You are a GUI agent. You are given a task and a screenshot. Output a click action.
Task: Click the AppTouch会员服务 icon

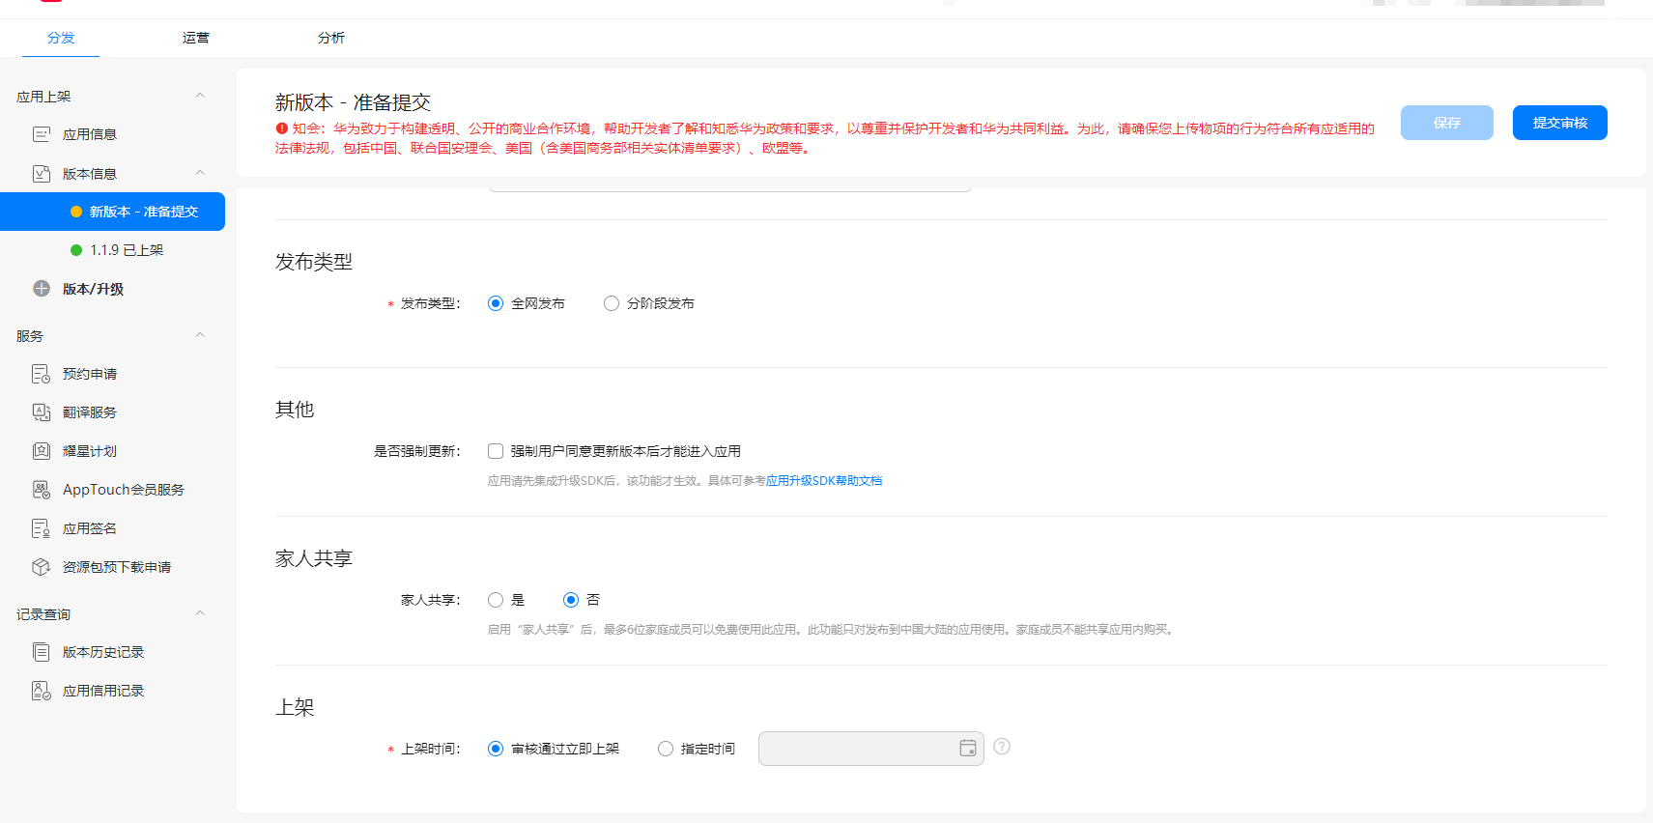[x=42, y=490]
